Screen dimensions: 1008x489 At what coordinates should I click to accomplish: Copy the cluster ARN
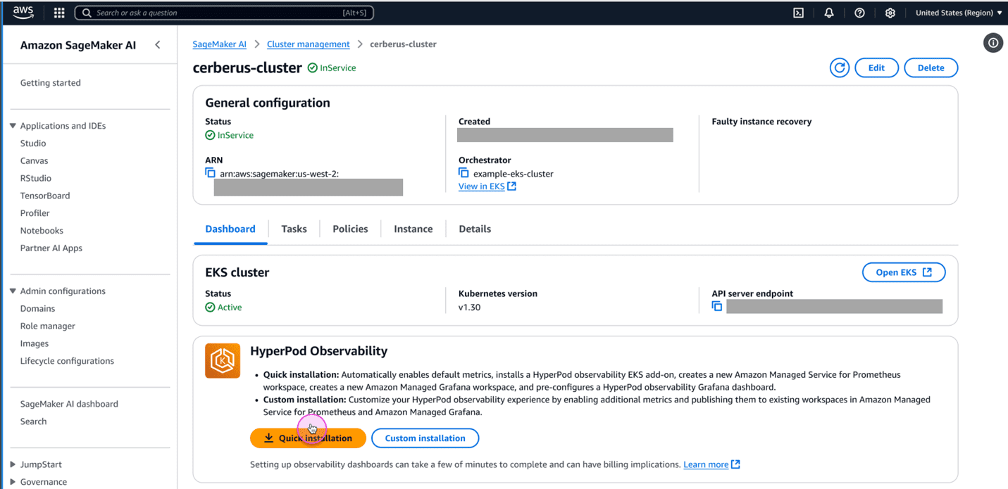(210, 173)
